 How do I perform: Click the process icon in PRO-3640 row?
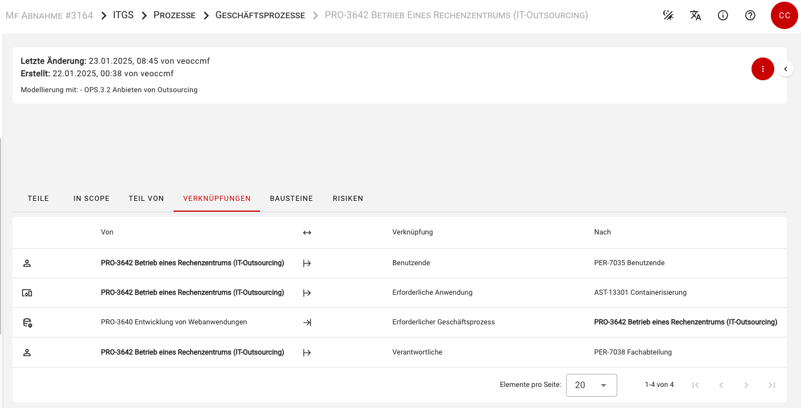(27, 323)
